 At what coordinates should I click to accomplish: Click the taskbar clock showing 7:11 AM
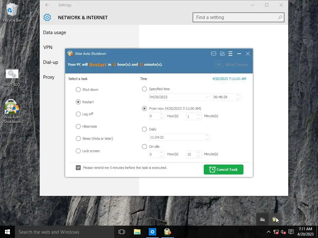click(306, 232)
